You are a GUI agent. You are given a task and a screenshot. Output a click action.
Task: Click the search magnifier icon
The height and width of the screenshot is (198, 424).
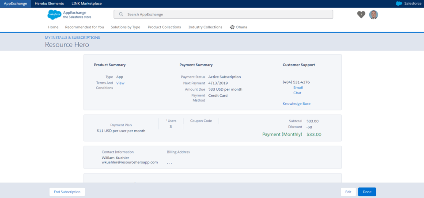[121, 14]
